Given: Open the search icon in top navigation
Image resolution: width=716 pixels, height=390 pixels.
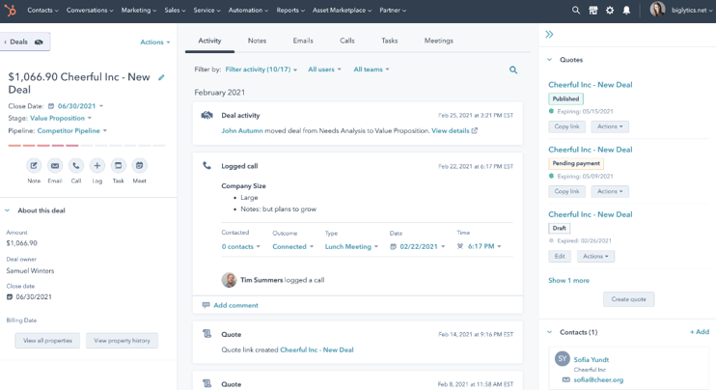Looking at the screenshot, I should (x=576, y=10).
